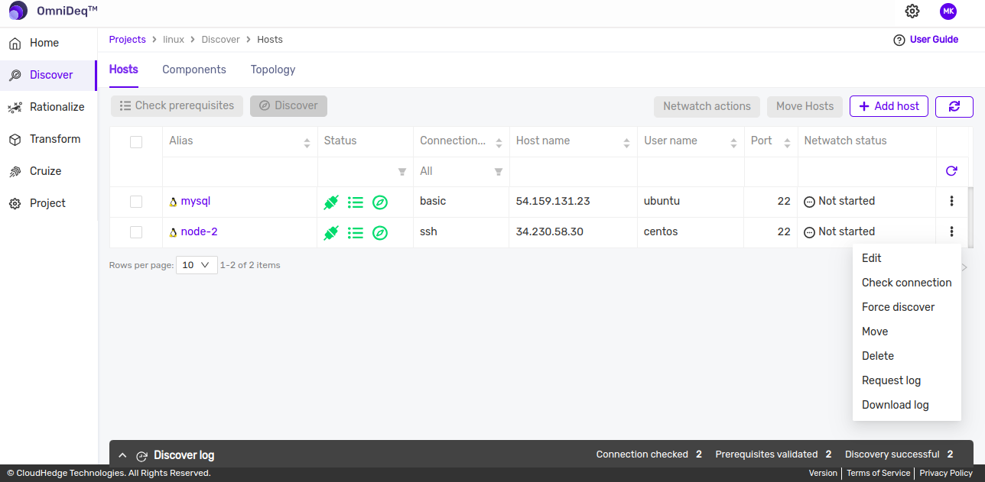Open the node-2 host alias link
This screenshot has height=482, width=985.
199,232
